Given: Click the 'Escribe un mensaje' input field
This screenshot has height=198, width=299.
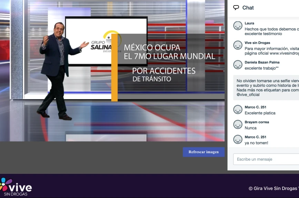Looking at the screenshot, I should (x=266, y=159).
